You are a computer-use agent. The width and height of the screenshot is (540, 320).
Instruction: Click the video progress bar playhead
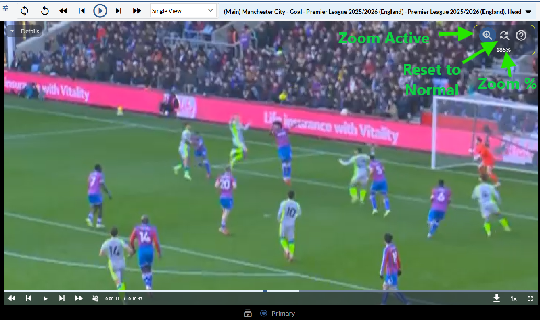point(265,291)
